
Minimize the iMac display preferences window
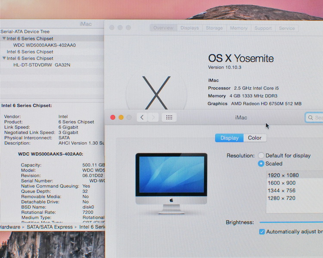click(x=121, y=117)
